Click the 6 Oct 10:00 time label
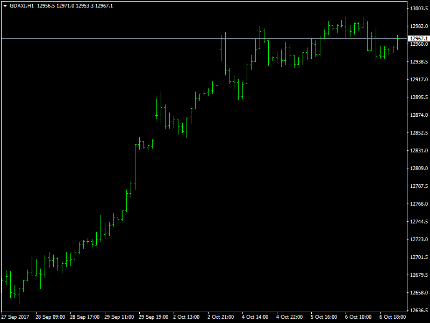Viewport: 430px width, 323px height. tap(359, 317)
